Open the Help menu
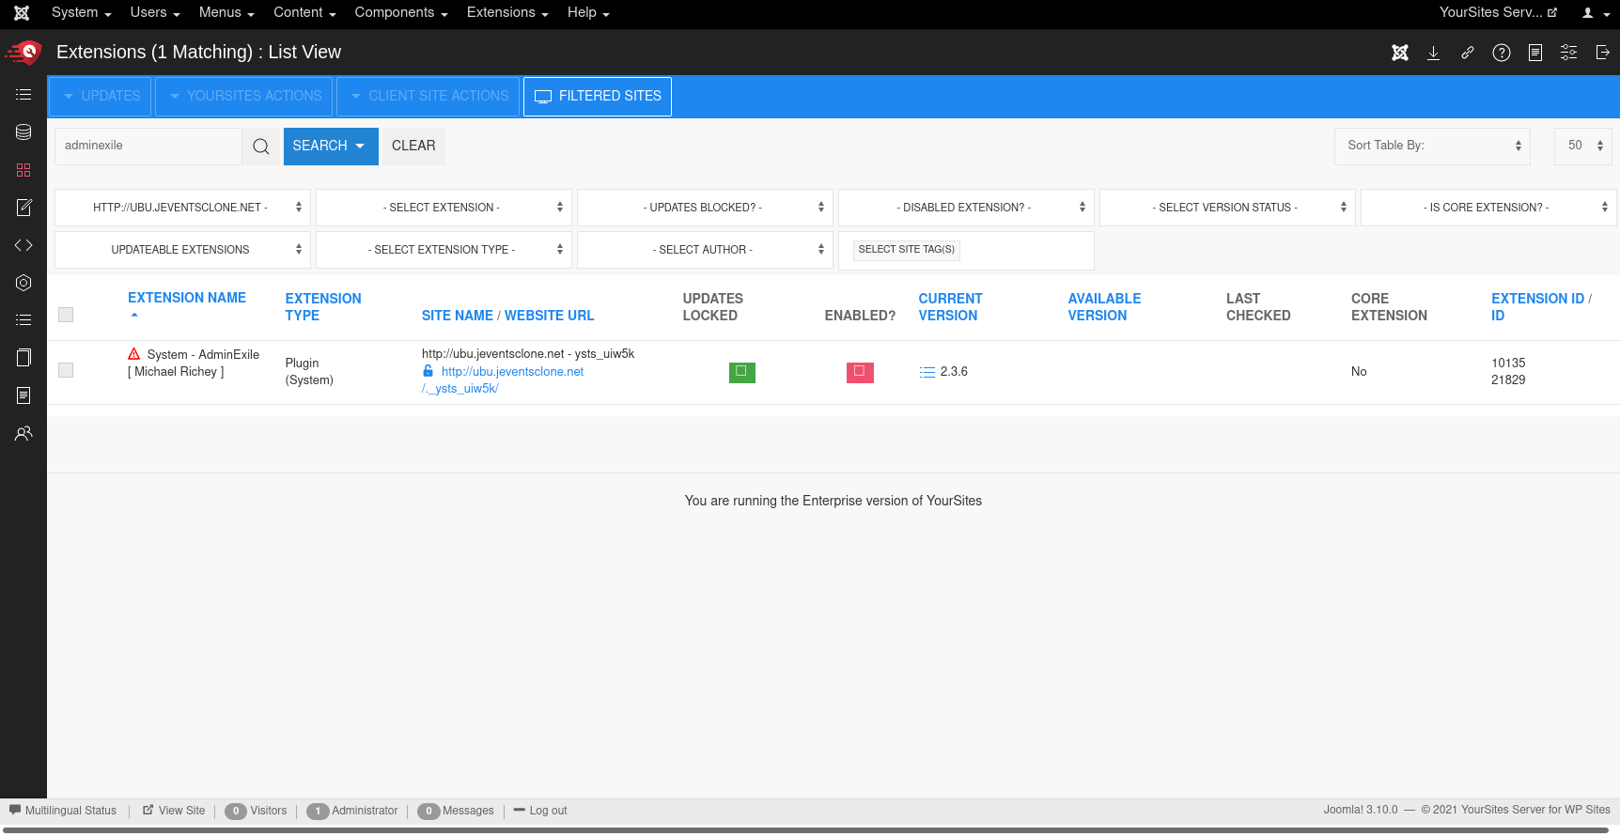The width and height of the screenshot is (1620, 836). tap(588, 13)
